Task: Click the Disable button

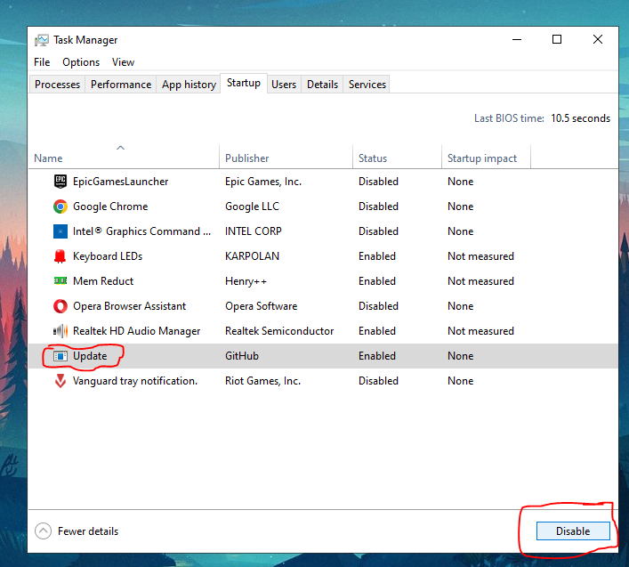Action: click(x=573, y=531)
